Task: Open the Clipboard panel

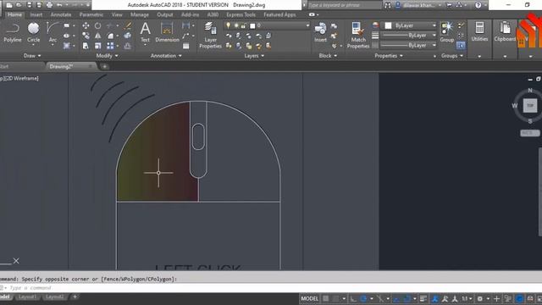Action: (x=505, y=32)
